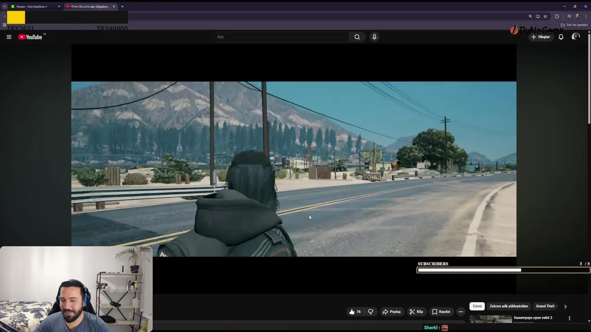Select the Grand Theft chip

click(x=546, y=306)
